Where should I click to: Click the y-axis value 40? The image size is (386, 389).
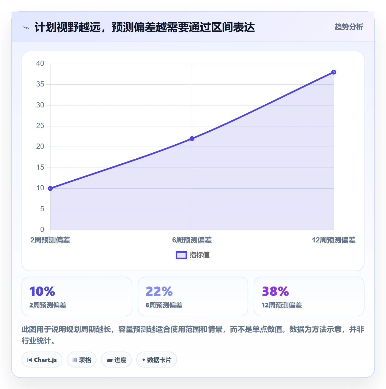click(40, 64)
